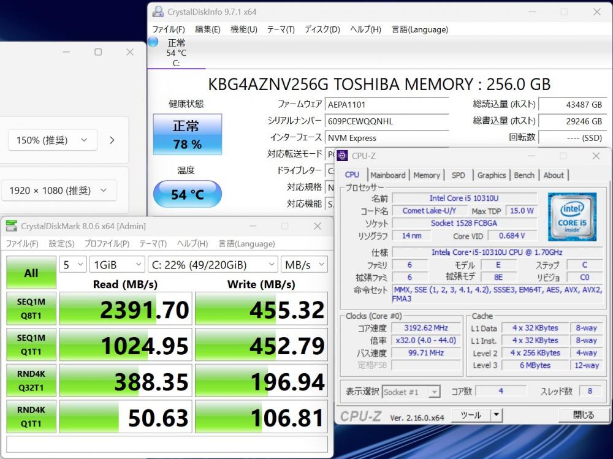Start the RND4K Q32T1 test

point(31,381)
